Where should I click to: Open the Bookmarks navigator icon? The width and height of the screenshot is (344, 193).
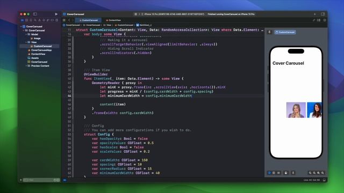[x=31, y=20]
